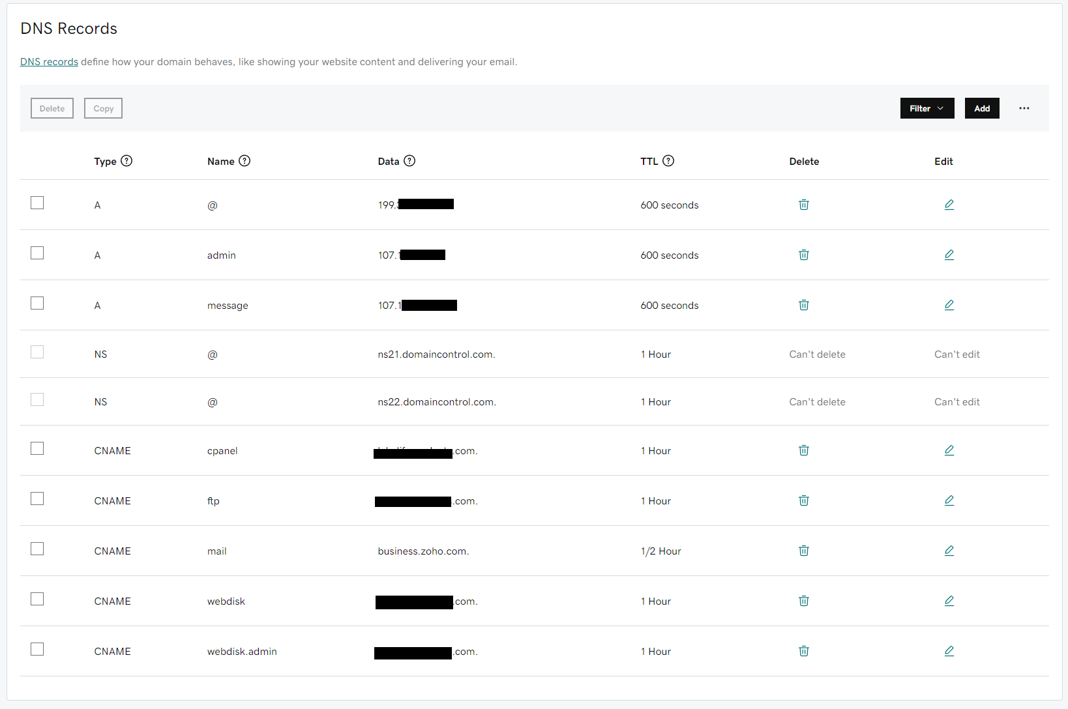Image resolution: width=1068 pixels, height=709 pixels.
Task: Open the three-dot more options menu
Action: click(1024, 108)
